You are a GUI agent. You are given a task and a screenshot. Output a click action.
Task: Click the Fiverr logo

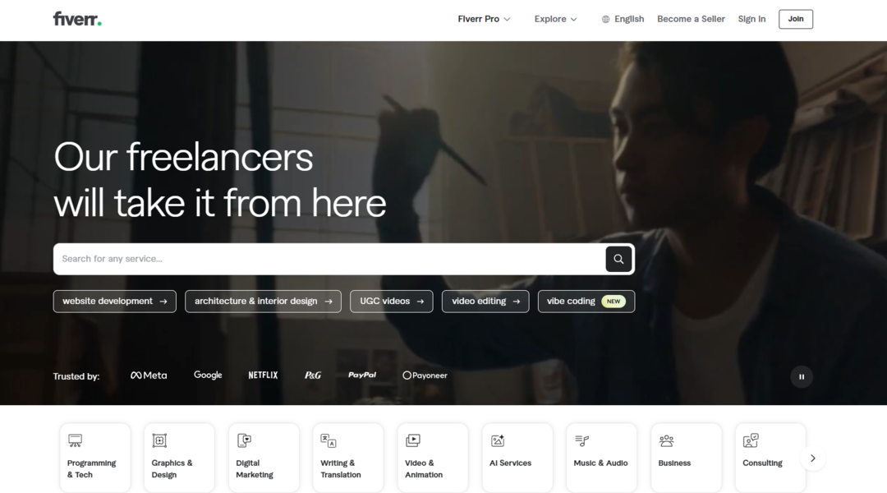click(x=77, y=19)
